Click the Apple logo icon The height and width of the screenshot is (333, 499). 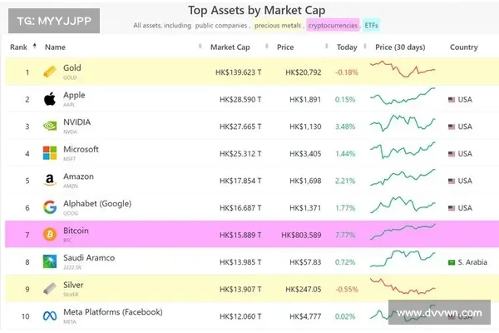coord(49,99)
